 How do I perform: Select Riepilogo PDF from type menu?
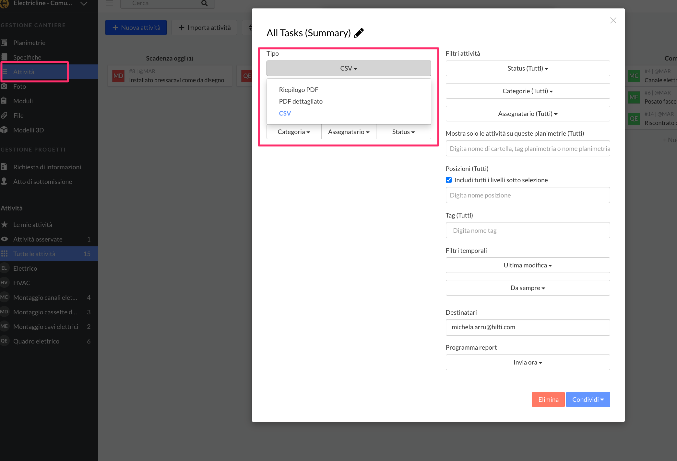[x=298, y=90]
